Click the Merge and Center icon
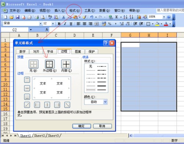The width and height of the screenshot is (184, 144). point(96,24)
